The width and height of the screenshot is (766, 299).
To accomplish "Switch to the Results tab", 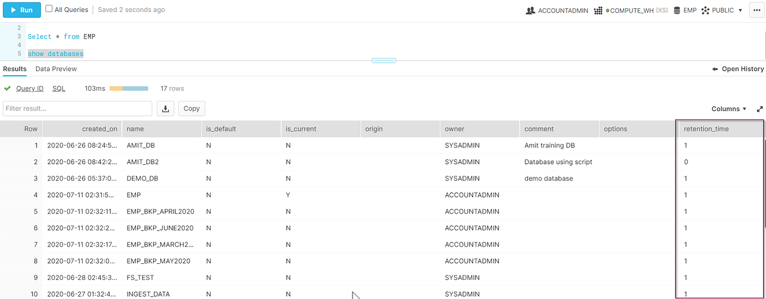I will pyautogui.click(x=15, y=69).
